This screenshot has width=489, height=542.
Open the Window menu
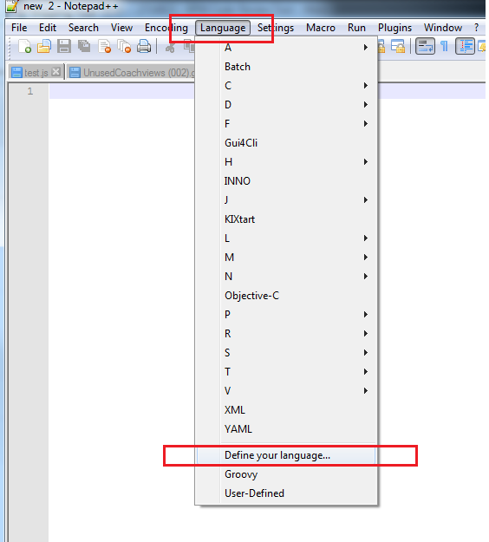point(443,28)
